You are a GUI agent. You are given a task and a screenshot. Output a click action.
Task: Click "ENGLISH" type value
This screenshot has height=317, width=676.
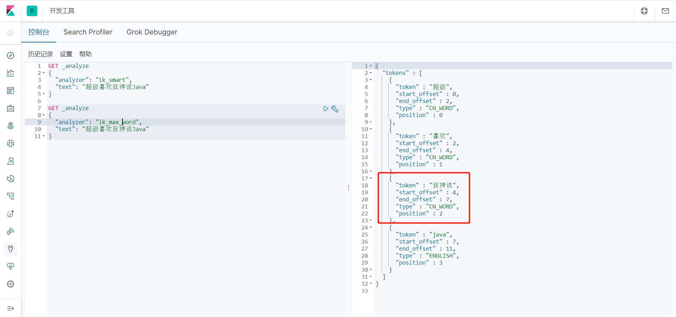(x=441, y=256)
